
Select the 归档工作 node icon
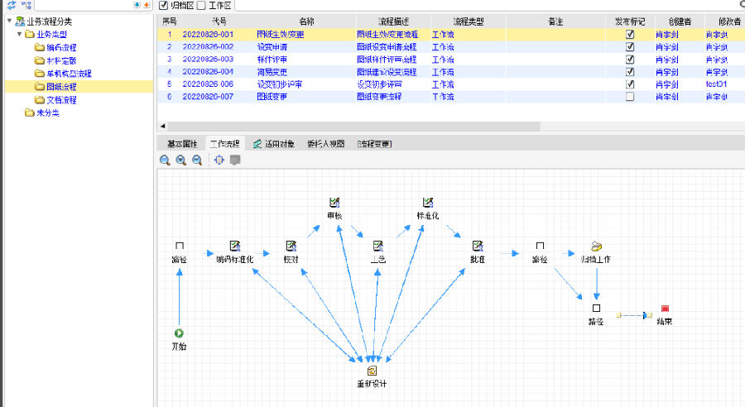pyautogui.click(x=596, y=246)
